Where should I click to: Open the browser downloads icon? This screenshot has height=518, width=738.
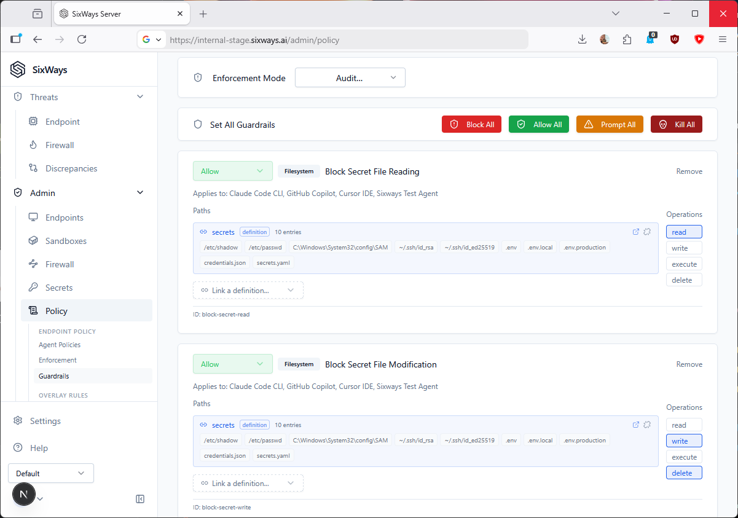[x=582, y=39]
